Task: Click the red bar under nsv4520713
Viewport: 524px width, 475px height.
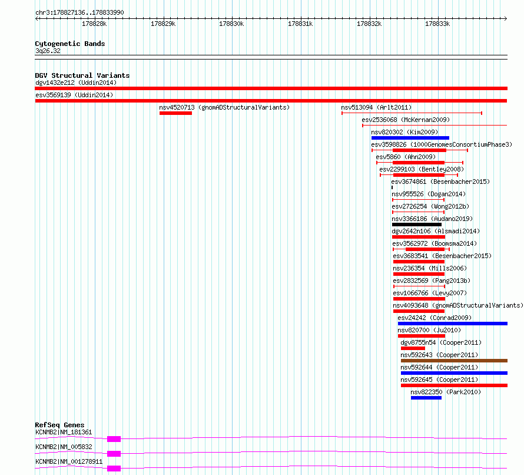Action: 176,113
